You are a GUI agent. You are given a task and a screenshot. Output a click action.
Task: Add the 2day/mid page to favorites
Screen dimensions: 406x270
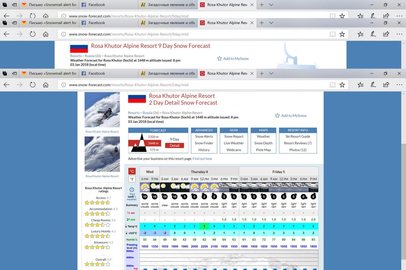click(x=342, y=85)
